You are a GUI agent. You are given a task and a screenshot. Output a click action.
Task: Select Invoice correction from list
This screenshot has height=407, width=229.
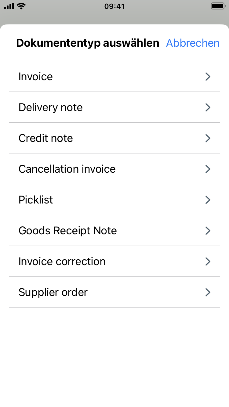pyautogui.click(x=62, y=261)
